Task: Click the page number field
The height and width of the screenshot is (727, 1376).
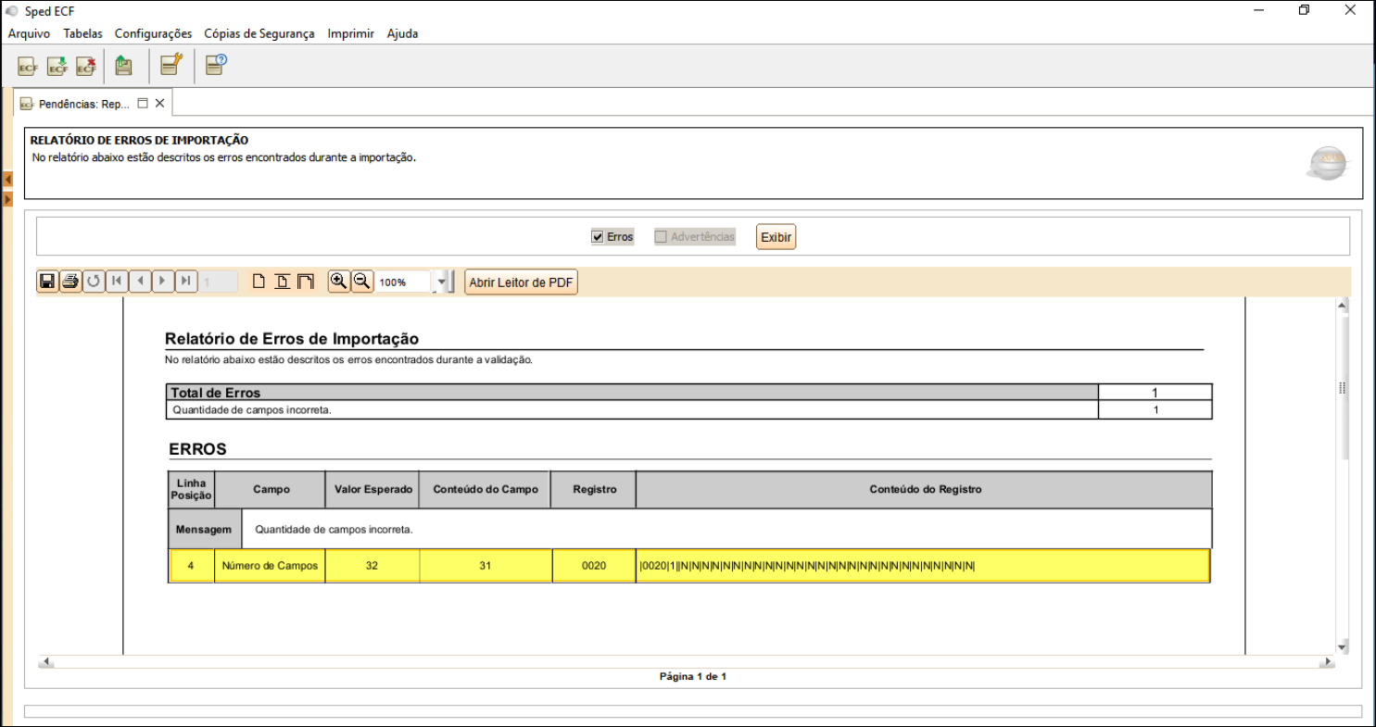Action: tap(220, 282)
